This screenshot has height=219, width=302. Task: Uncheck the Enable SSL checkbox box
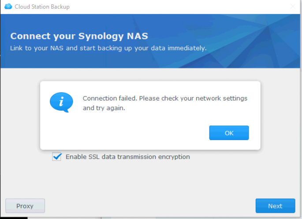pos(57,156)
